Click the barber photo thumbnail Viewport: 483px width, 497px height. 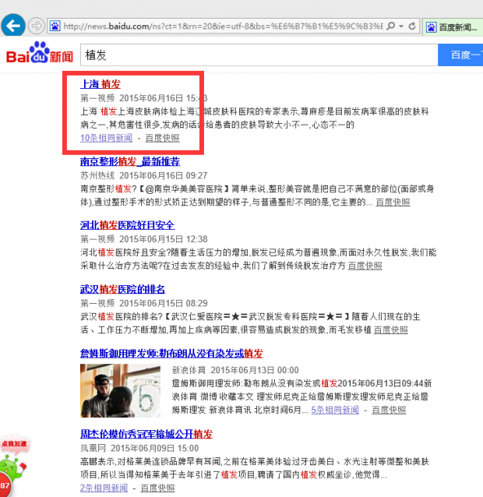(x=120, y=390)
